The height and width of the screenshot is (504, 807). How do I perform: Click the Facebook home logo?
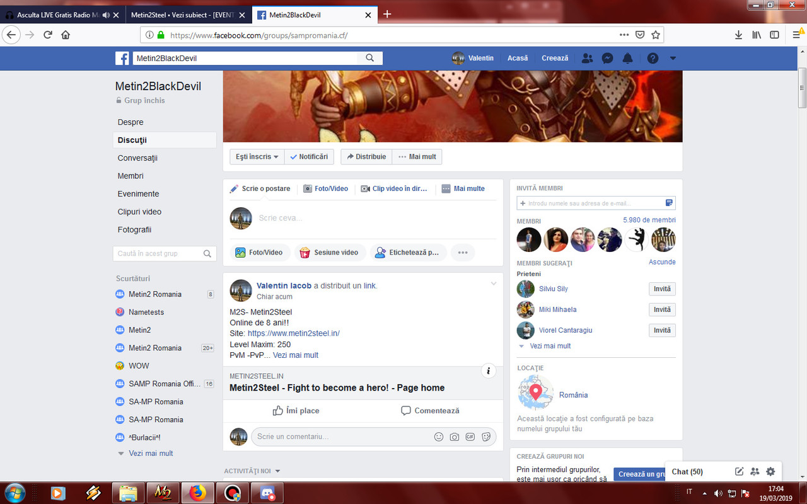(122, 58)
